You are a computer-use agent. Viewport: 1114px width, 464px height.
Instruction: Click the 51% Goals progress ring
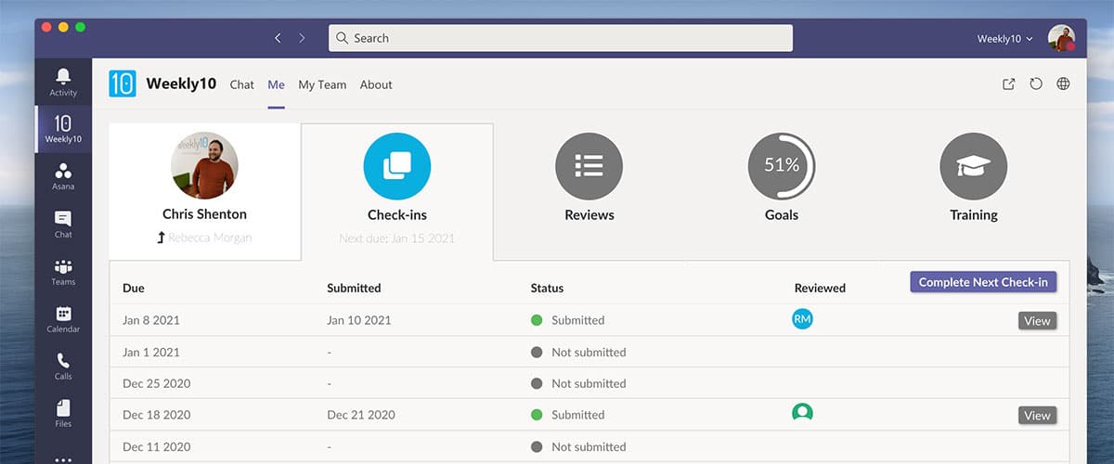(782, 166)
